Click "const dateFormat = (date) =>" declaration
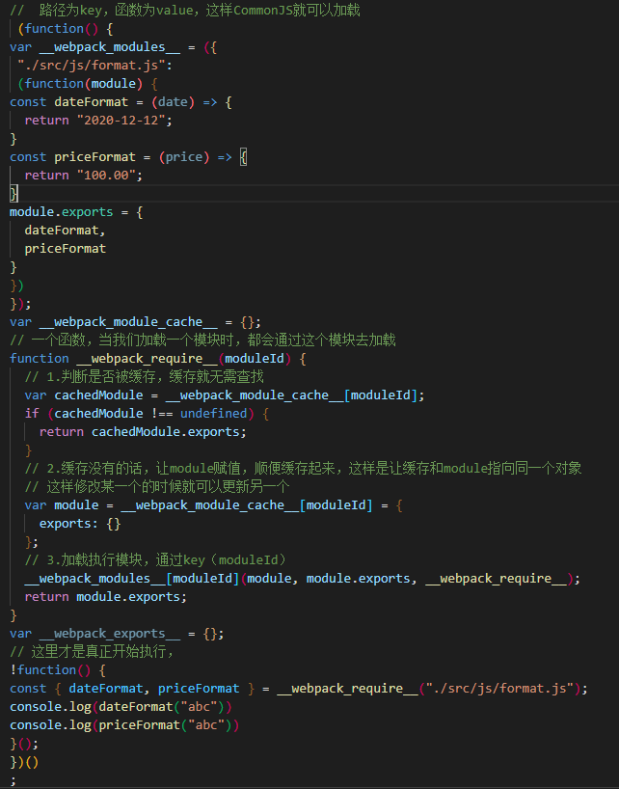Image resolution: width=619 pixels, height=789 pixels. [121, 102]
